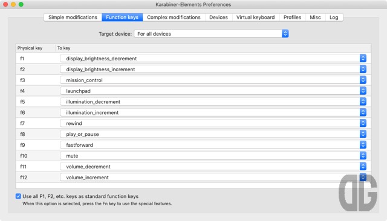This screenshot has height=221, width=387.
Task: Open the f2 display_brightness_increment dropdown
Action: coord(213,69)
